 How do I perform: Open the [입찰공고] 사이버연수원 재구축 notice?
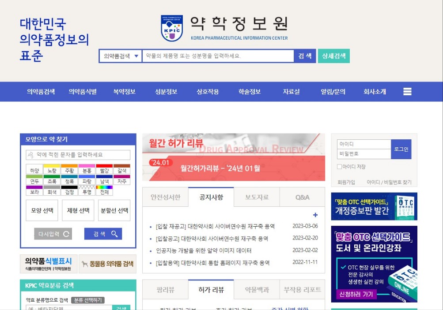pyautogui.click(x=212, y=239)
